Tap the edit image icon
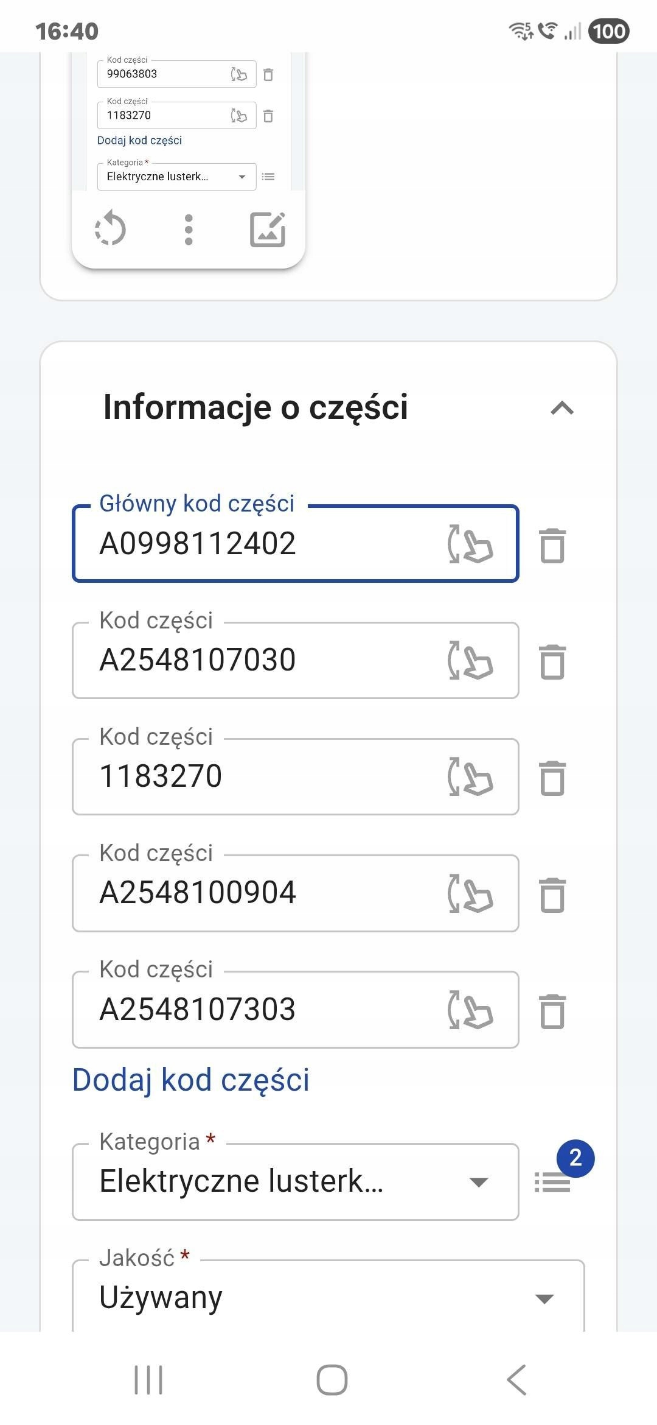Viewport: 657px width, 1425px height. 268,230
